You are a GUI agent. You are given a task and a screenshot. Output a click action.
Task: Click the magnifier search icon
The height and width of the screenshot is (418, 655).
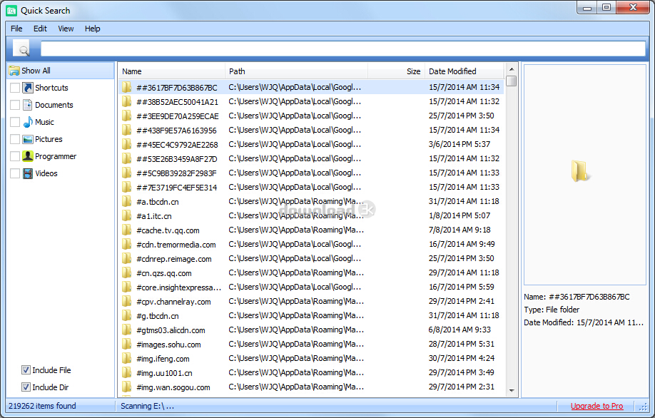pos(22,49)
